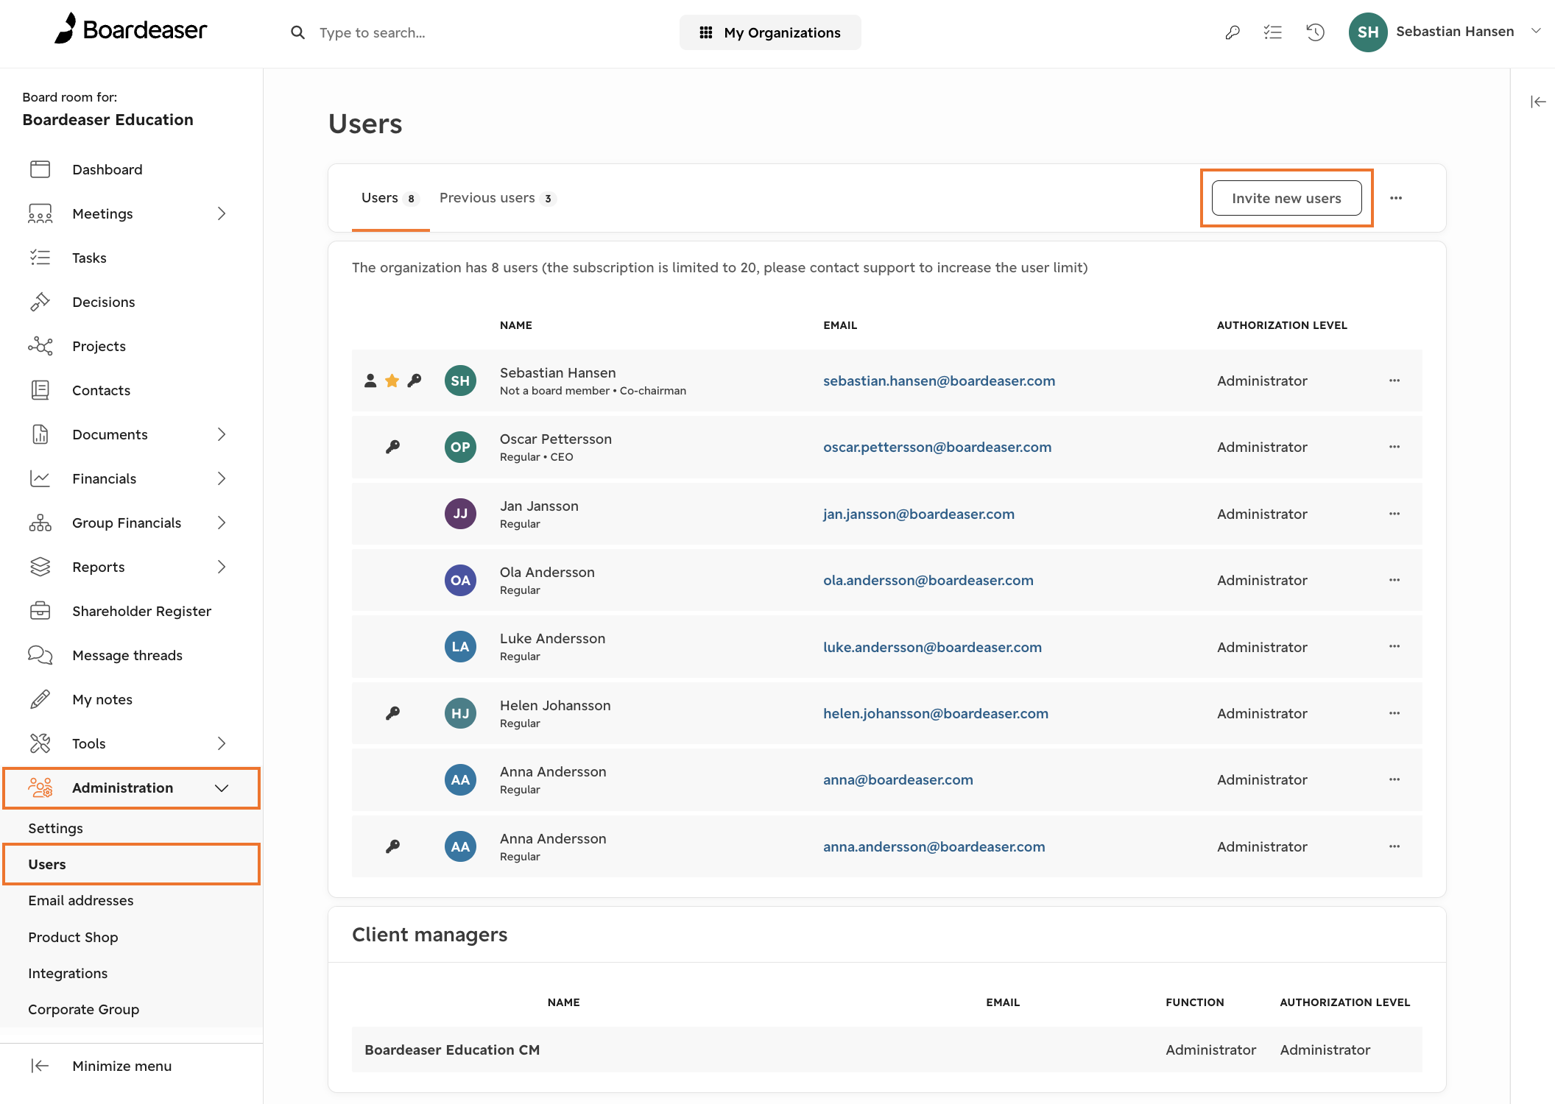Click the Message threads chat icon
This screenshot has height=1104, width=1555.
point(40,655)
